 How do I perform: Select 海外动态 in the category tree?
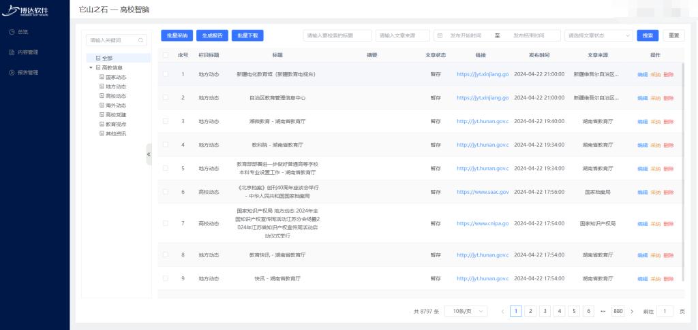coord(116,105)
